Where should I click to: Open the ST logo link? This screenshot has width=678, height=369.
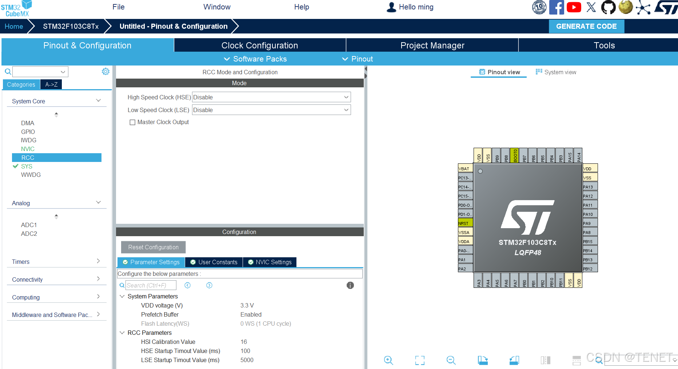pos(666,7)
